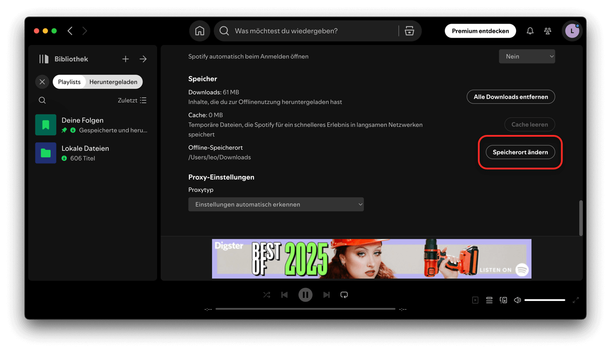Select the Playlists filter chip
Viewport: 611px width, 352px height.
[69, 82]
